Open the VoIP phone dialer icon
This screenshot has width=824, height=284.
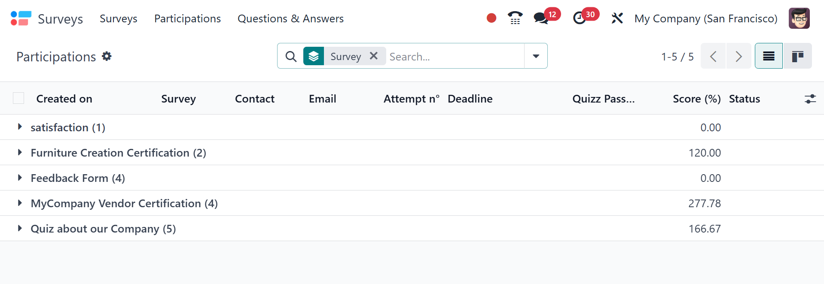coord(515,18)
